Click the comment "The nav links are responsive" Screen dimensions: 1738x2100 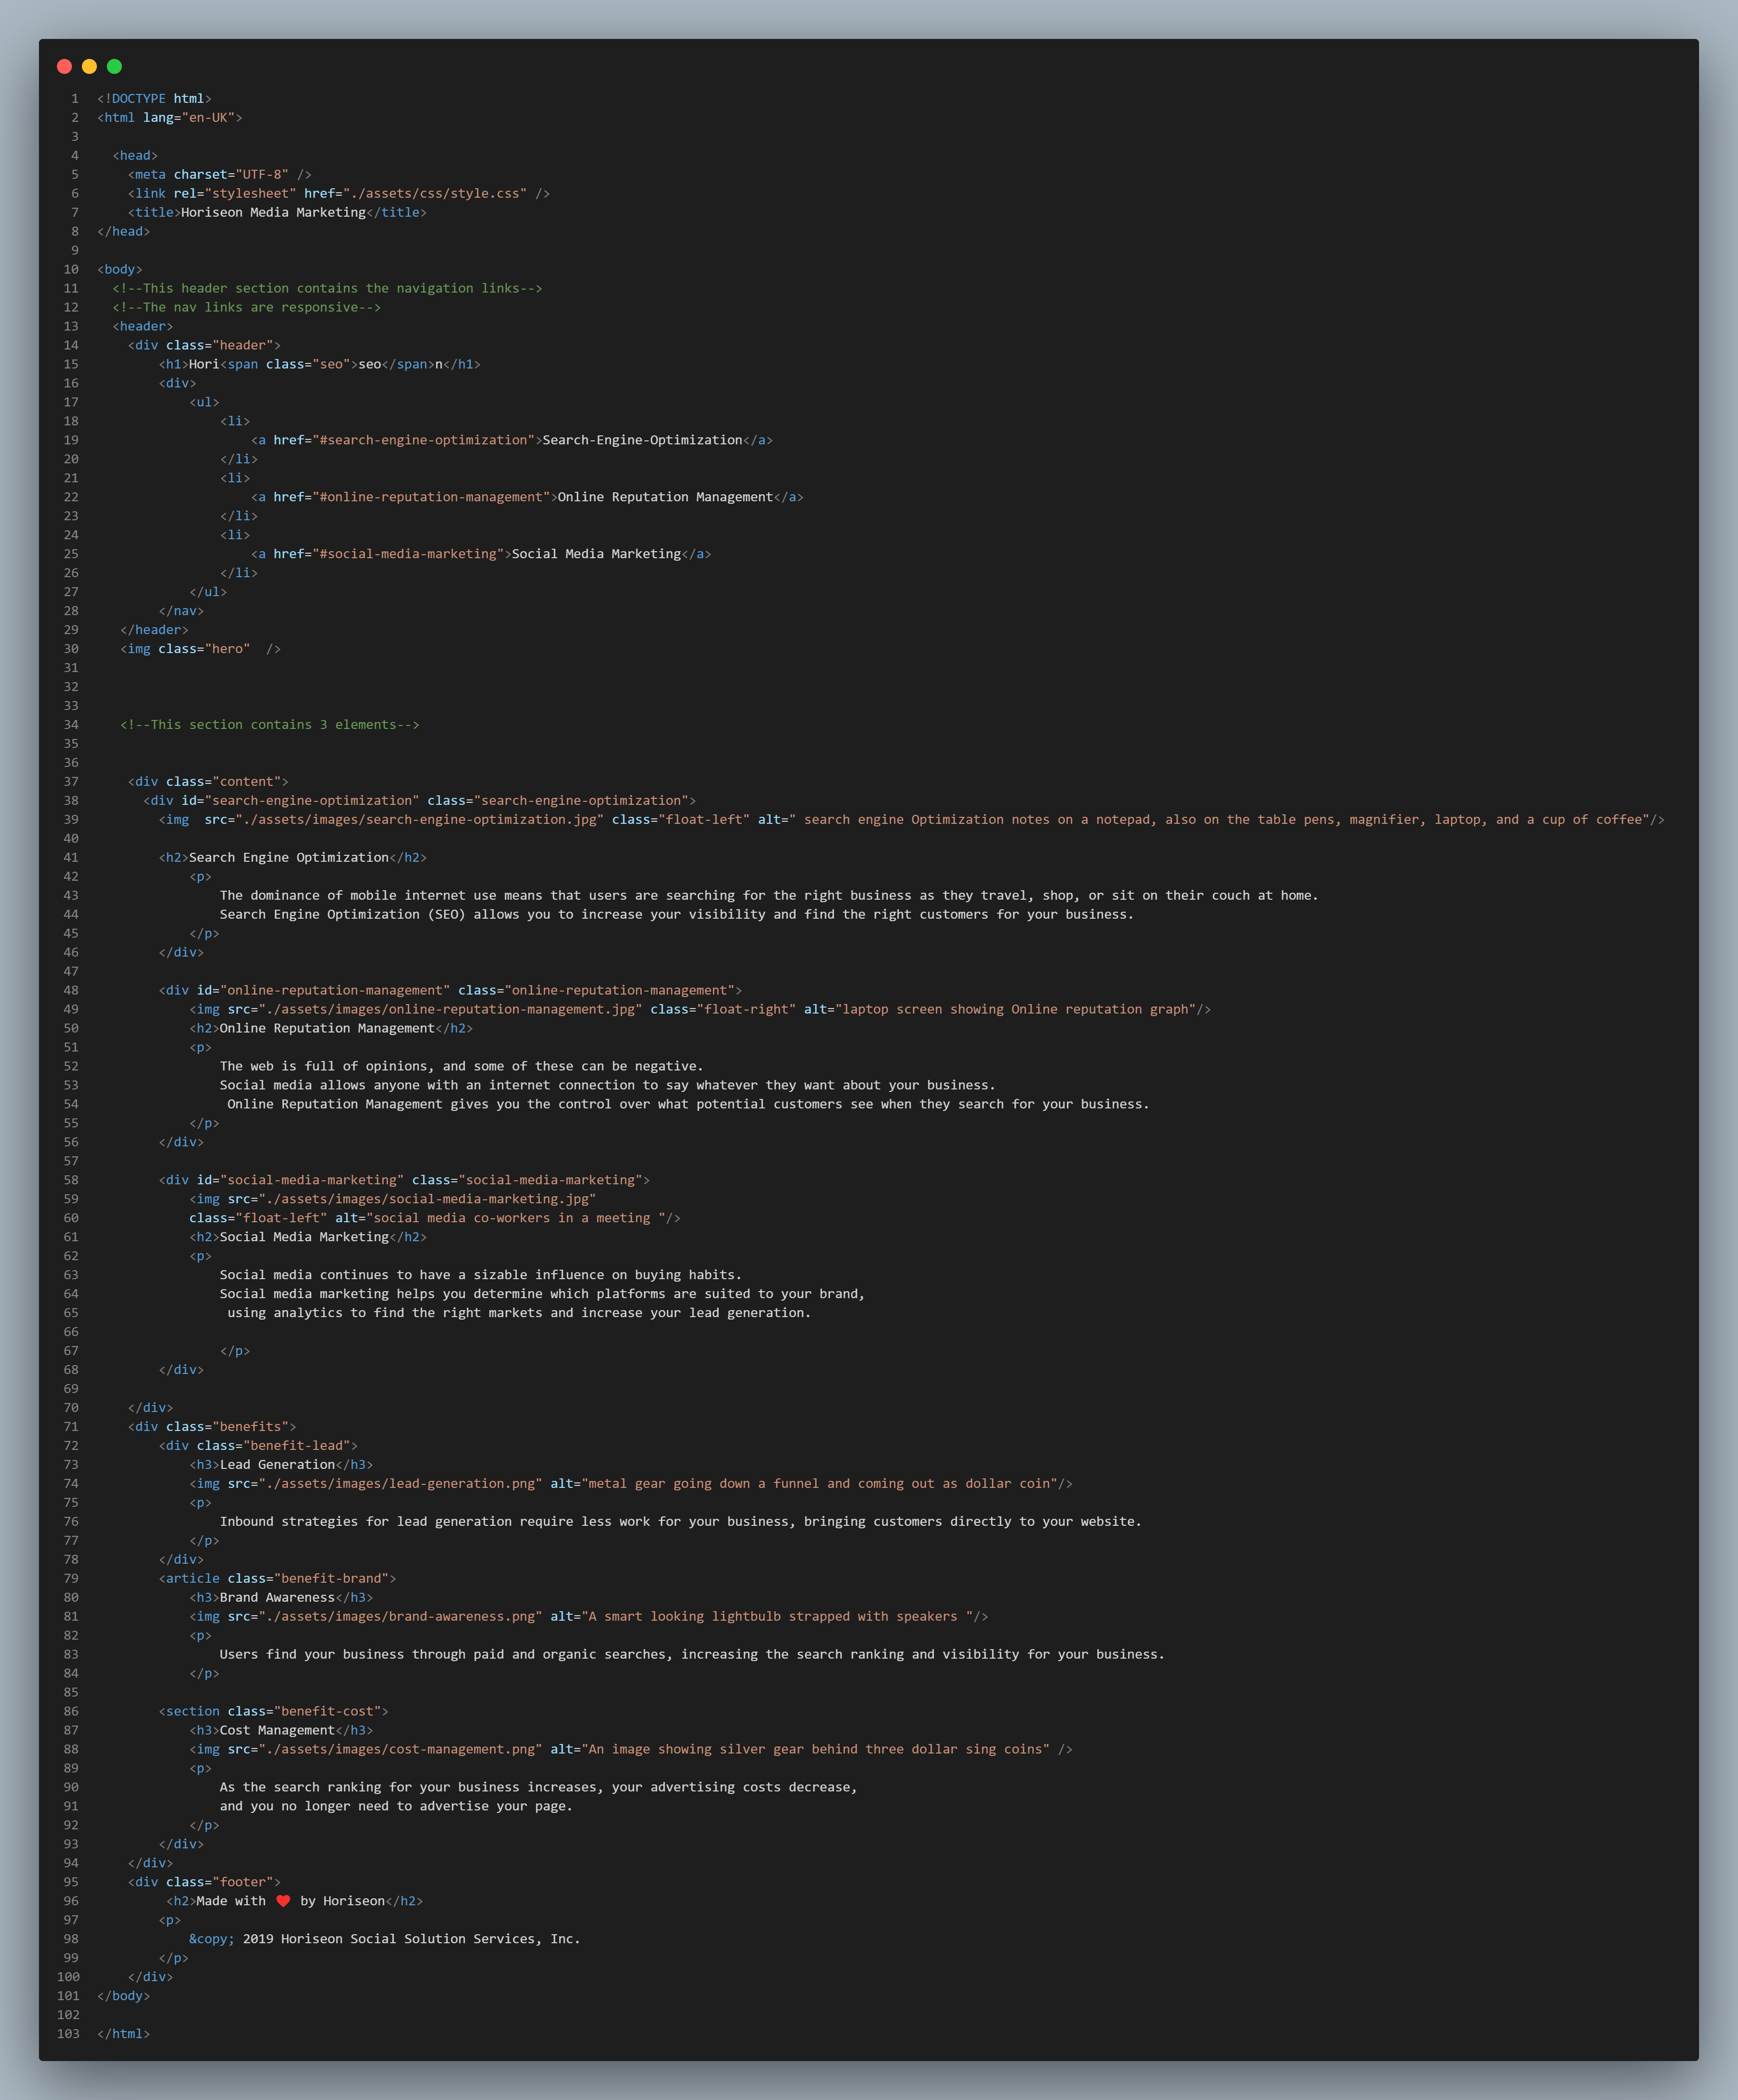click(247, 307)
